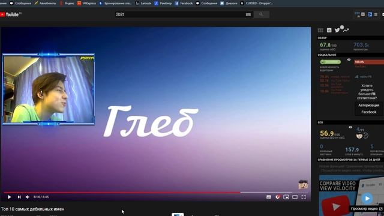Image resolution: width=384 pixels, height=216 pixels.
Task: Open the Авиабилеты bookmark
Action: [x=46, y=3]
